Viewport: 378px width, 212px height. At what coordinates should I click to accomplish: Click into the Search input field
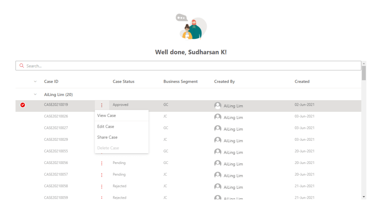click(185, 66)
